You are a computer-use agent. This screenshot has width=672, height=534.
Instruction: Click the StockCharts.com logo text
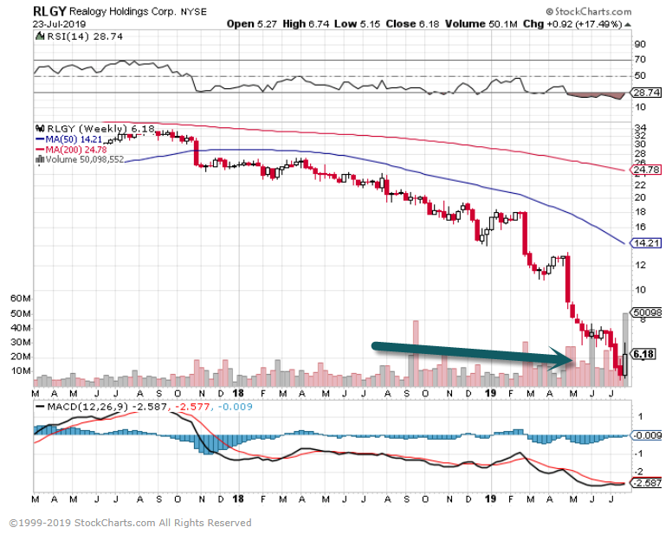588,11
